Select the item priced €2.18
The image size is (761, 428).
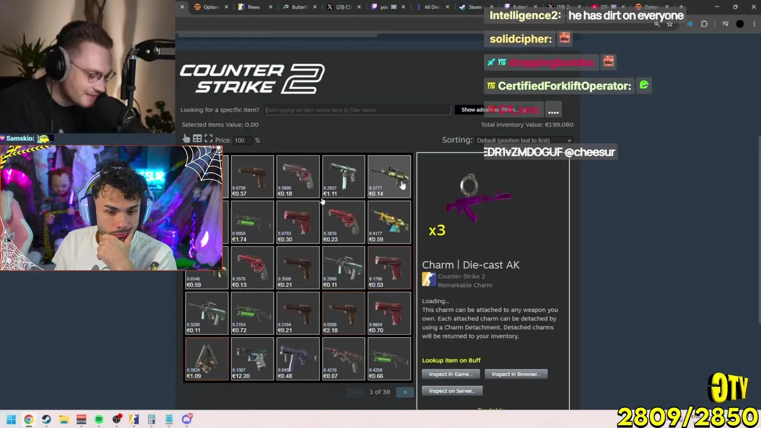pos(343,313)
